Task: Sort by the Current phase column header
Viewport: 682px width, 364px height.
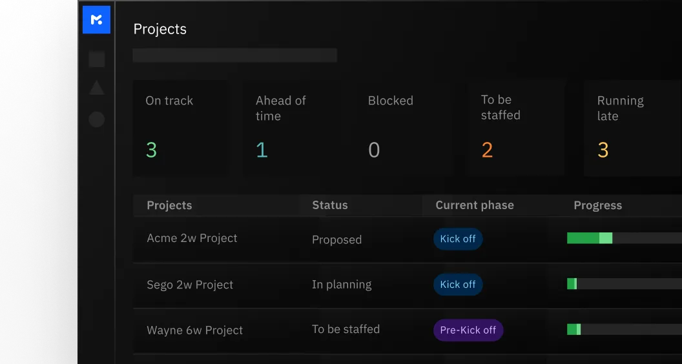Action: [x=475, y=205]
